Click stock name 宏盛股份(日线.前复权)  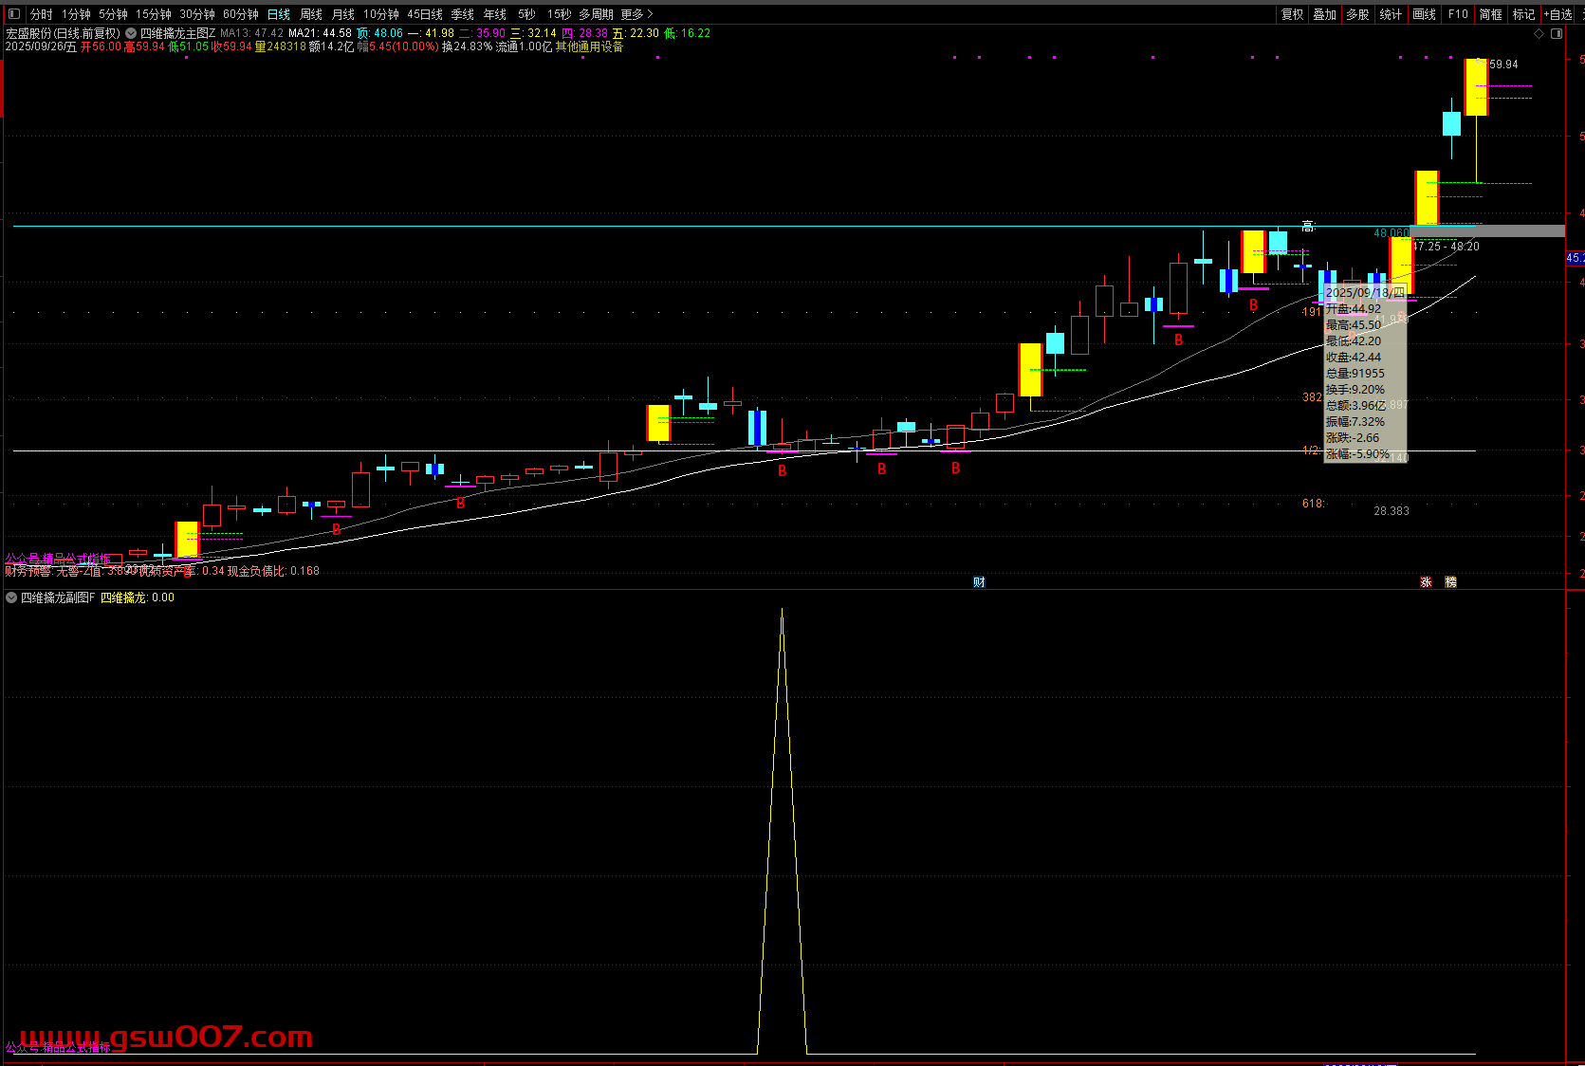point(63,33)
